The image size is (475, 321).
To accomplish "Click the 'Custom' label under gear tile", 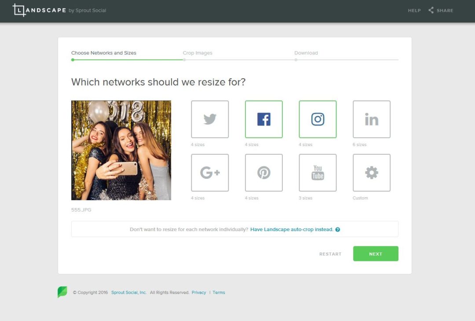I will [360, 198].
